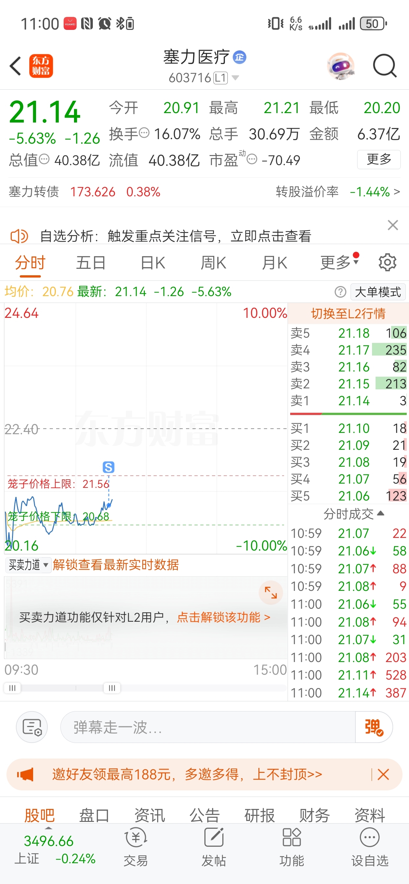Switch to the 日K tab
The image size is (409, 884).
pos(153,263)
